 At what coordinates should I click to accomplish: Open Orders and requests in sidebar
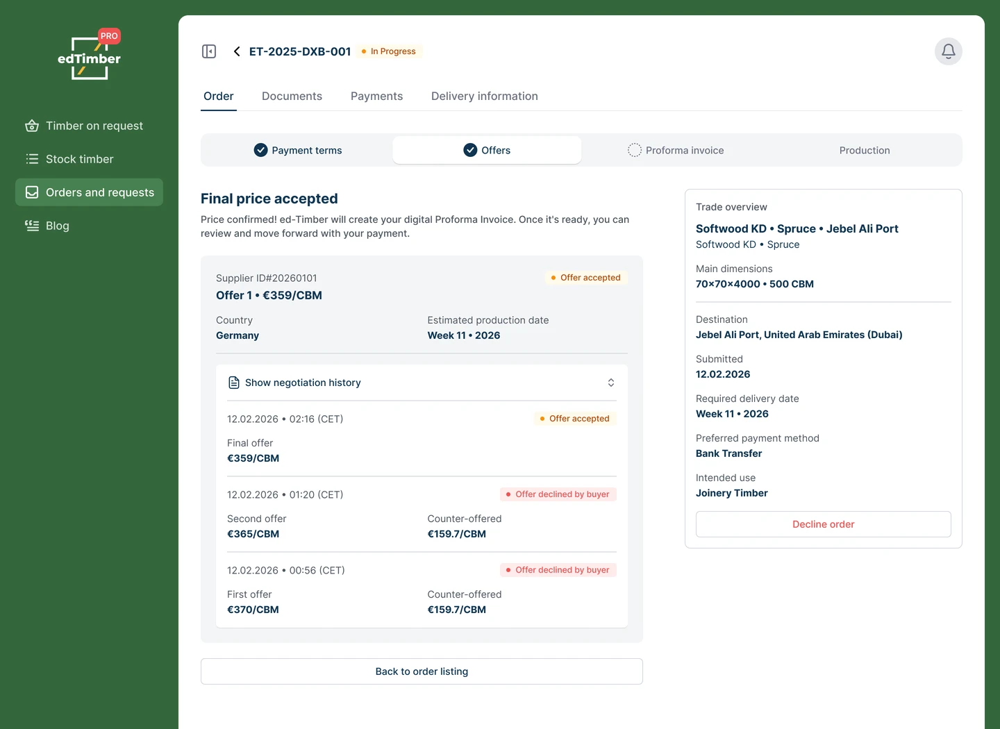89,192
